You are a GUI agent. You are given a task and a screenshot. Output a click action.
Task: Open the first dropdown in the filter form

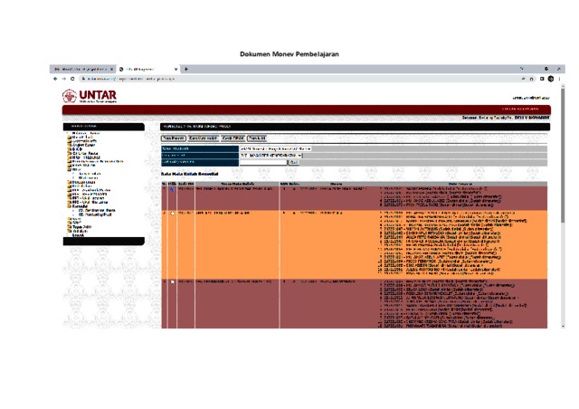(275, 147)
